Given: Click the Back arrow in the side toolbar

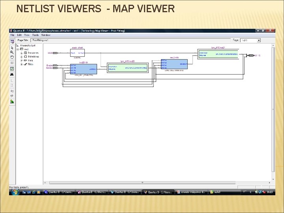Looking at the screenshot, I should [12, 91].
